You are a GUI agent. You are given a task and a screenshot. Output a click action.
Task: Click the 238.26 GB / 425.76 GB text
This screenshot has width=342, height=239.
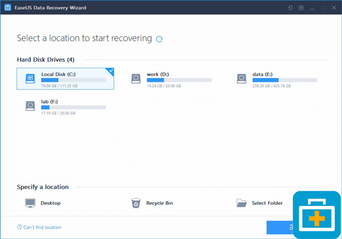click(x=271, y=86)
